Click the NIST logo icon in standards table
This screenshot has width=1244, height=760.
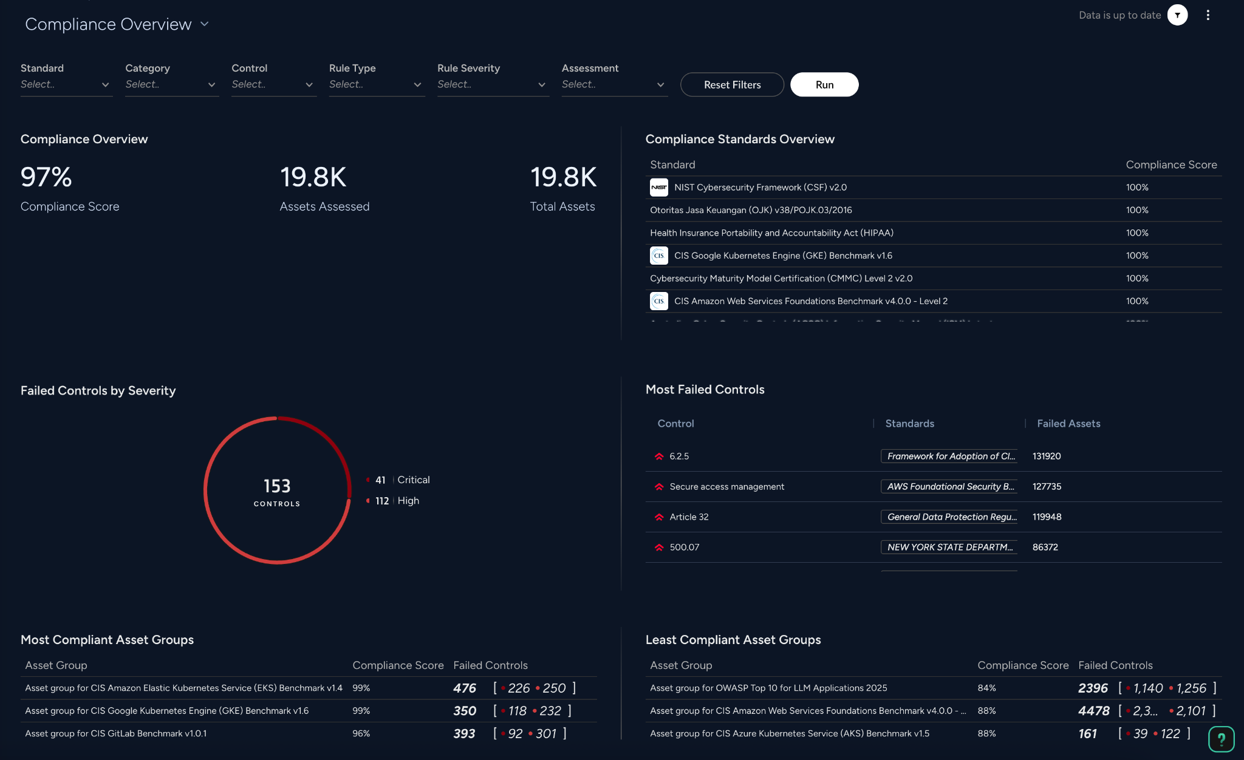click(659, 188)
